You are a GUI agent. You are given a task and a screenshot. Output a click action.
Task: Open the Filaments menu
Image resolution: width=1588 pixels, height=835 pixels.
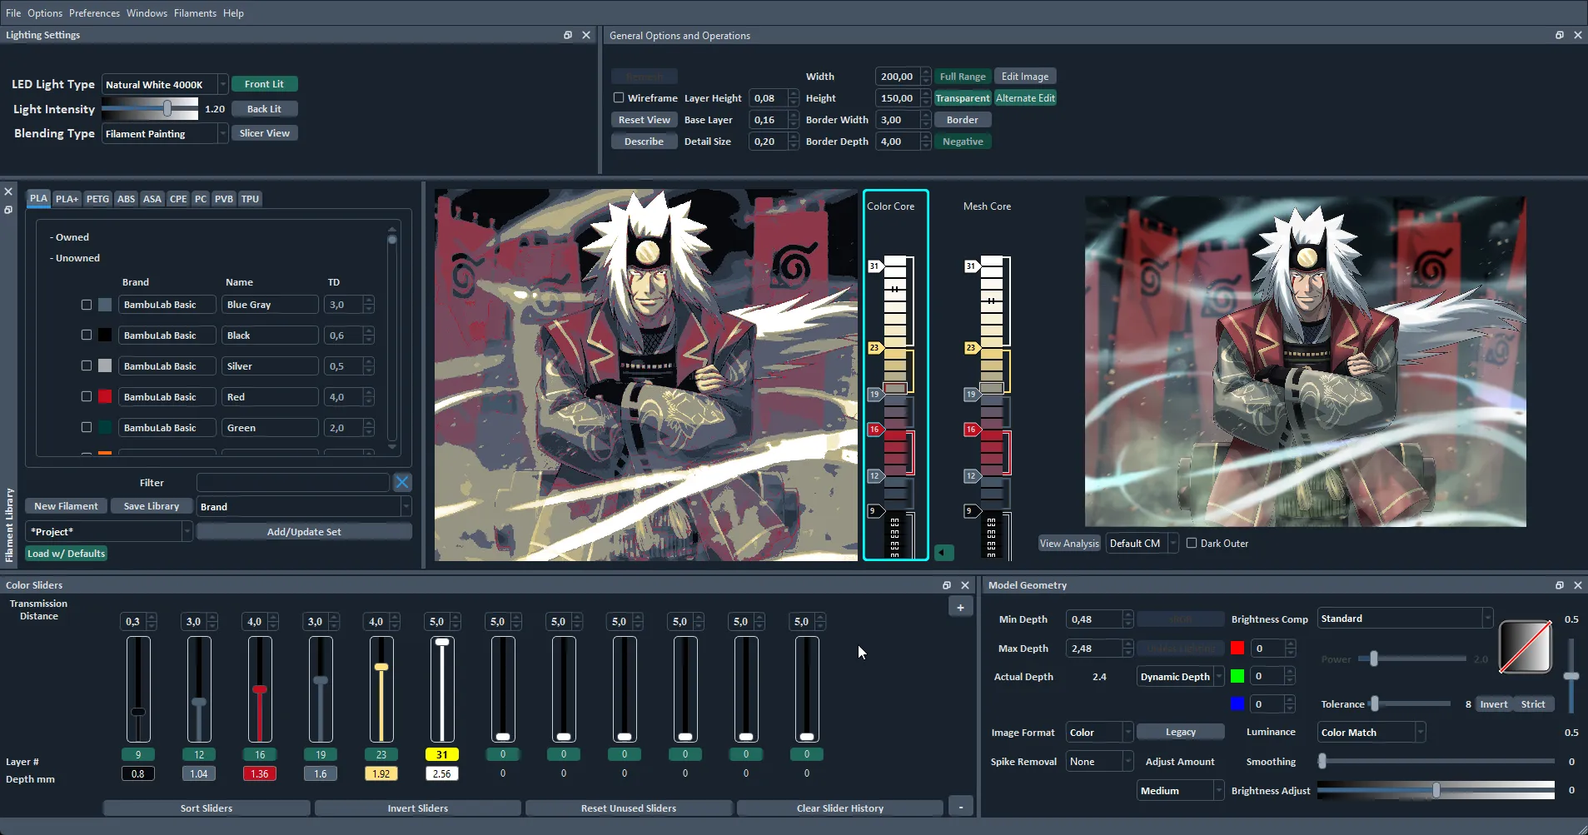[195, 13]
